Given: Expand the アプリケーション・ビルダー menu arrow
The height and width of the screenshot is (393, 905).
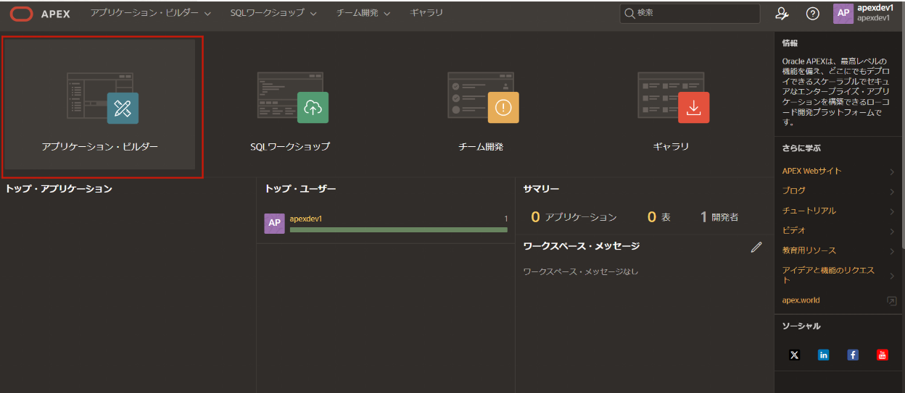Looking at the screenshot, I should [x=208, y=14].
